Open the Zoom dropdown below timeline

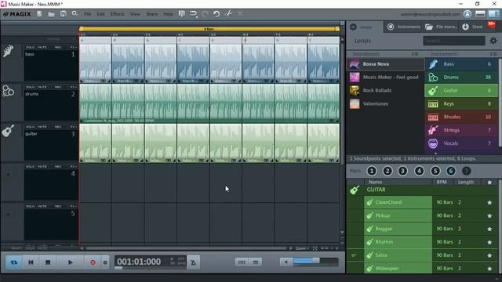[x=302, y=248]
